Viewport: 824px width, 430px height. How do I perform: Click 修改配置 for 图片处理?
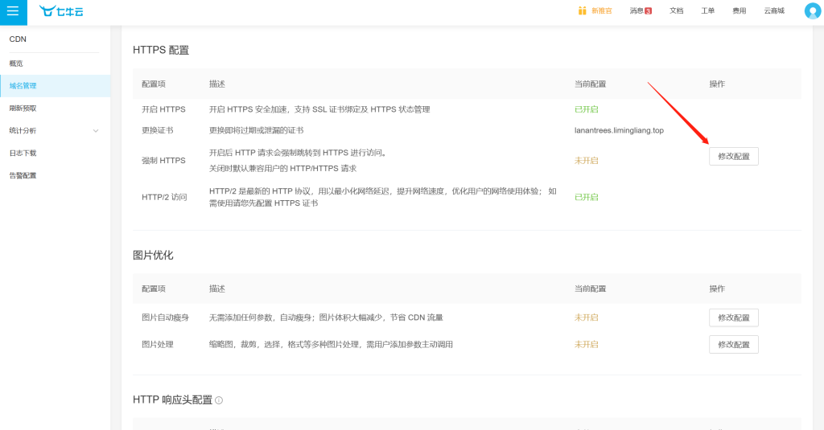click(734, 345)
